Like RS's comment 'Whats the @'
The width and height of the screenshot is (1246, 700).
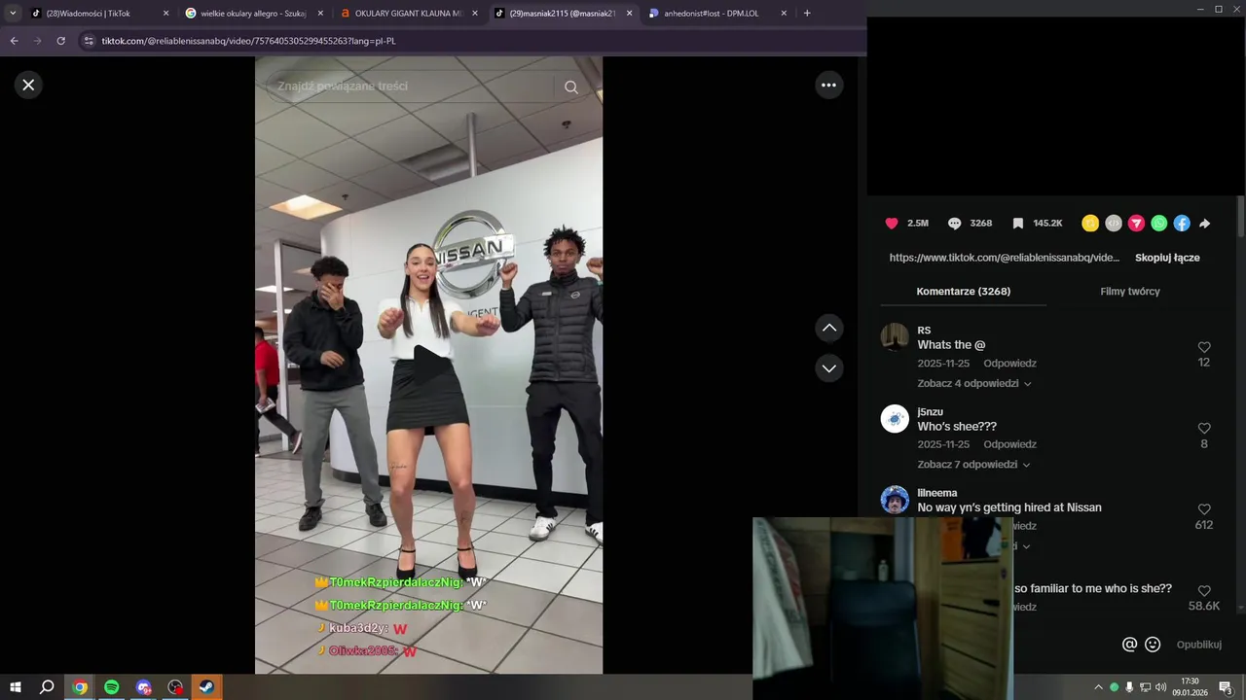click(1204, 347)
